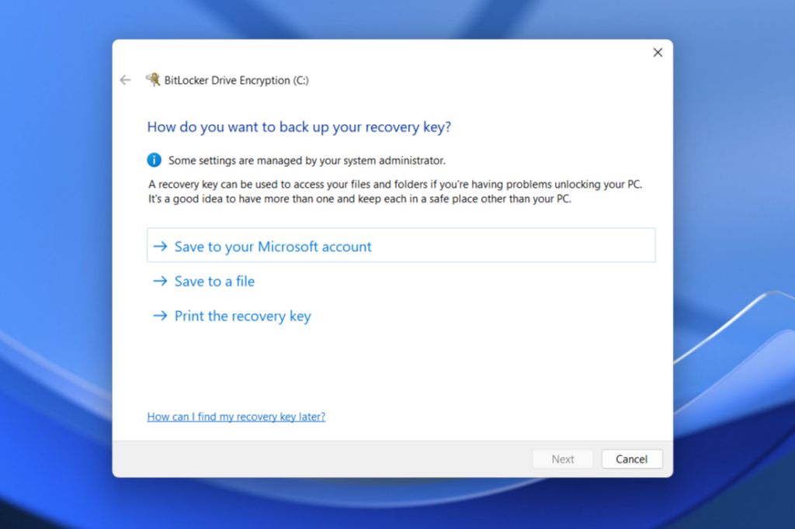Viewport: 795px width, 529px height.
Task: Click the arrow icon beside Print the recovery key
Action: (x=161, y=316)
